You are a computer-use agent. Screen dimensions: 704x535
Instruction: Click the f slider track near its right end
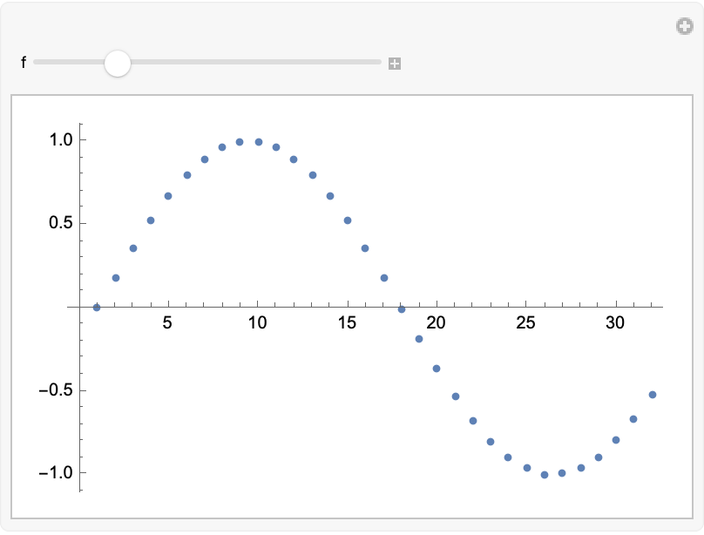pos(366,62)
